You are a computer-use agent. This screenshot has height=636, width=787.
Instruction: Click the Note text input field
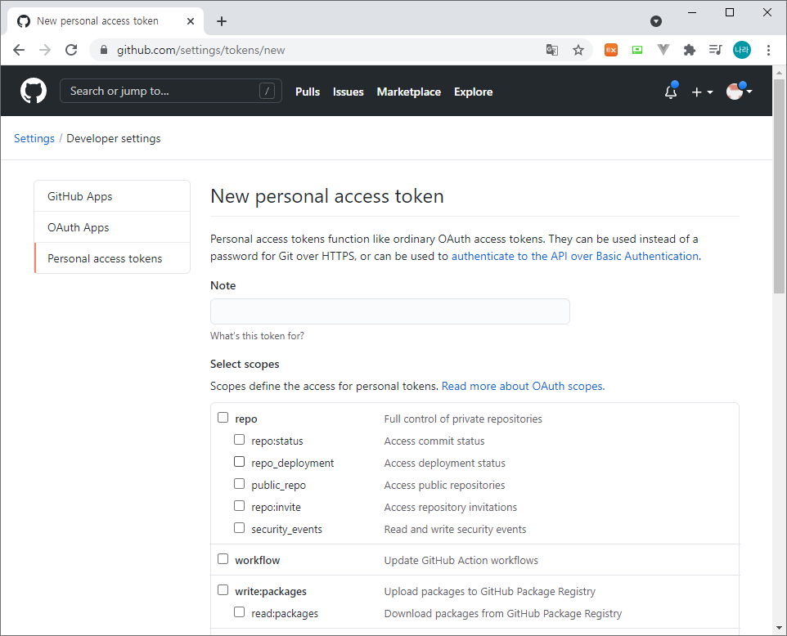[x=389, y=311]
